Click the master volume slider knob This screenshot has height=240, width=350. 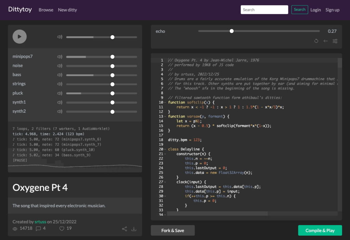(x=112, y=37)
